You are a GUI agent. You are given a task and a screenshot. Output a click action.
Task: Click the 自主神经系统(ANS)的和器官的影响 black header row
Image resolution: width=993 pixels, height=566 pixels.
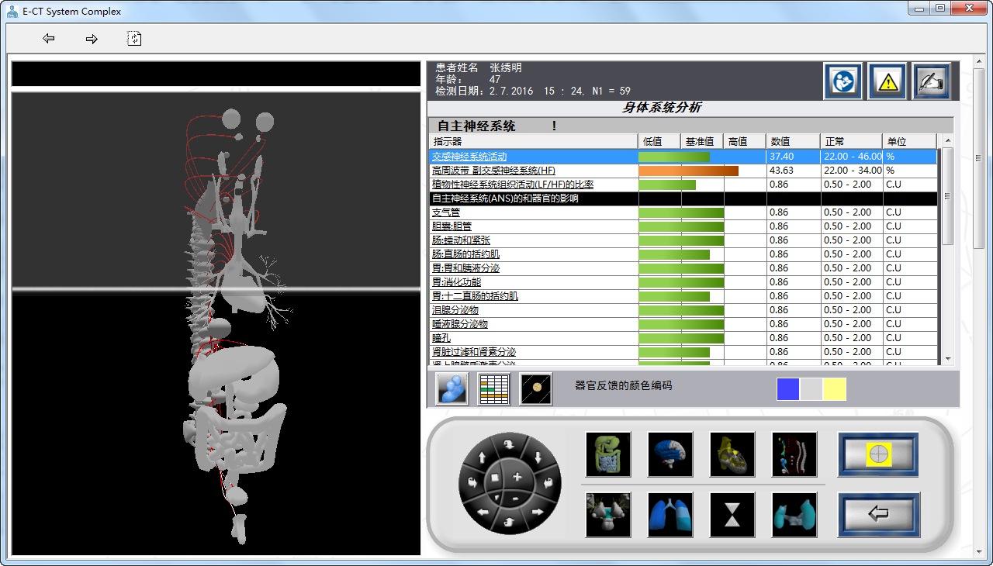tap(683, 198)
